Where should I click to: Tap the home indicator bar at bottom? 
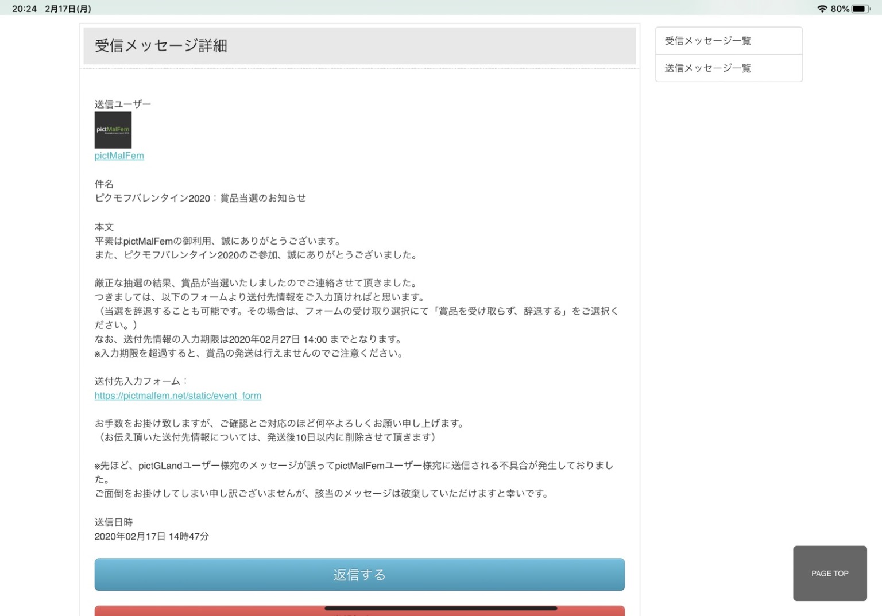pos(441,608)
